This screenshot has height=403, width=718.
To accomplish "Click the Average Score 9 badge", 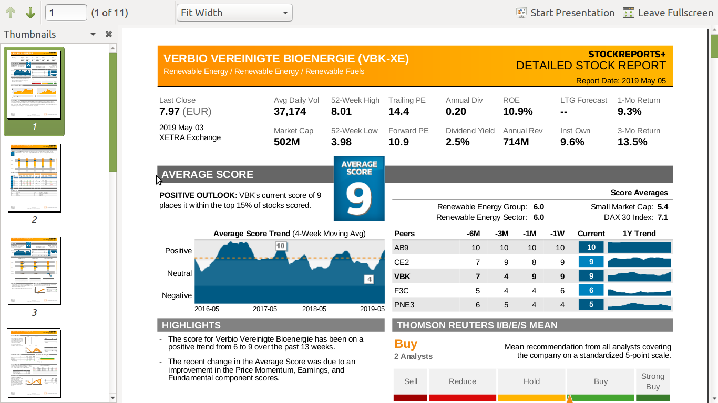I will tap(359, 189).
